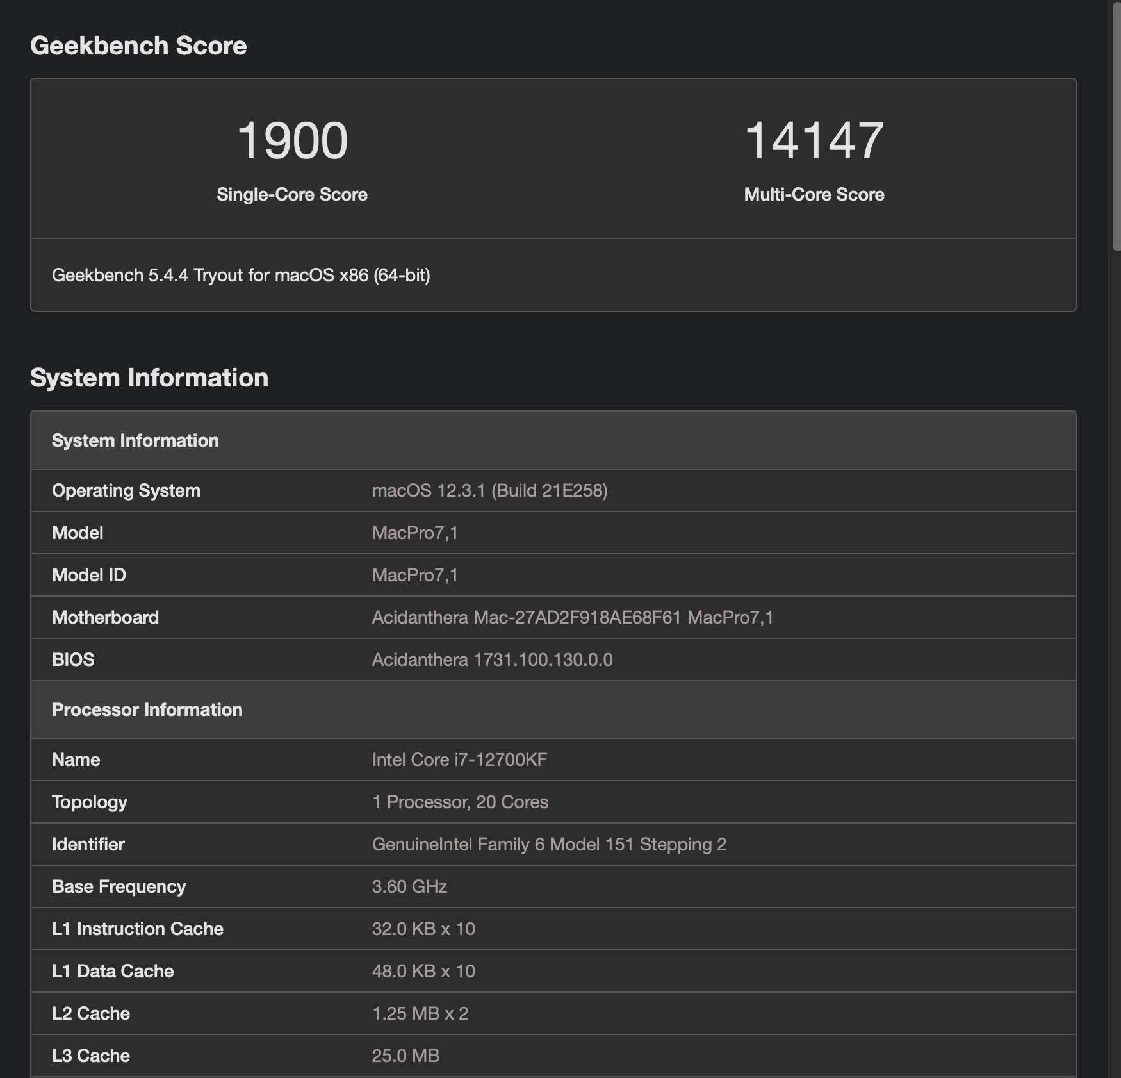The image size is (1121, 1078).
Task: Click the Geekbench 5.4.4 Tryout version text
Action: point(241,275)
